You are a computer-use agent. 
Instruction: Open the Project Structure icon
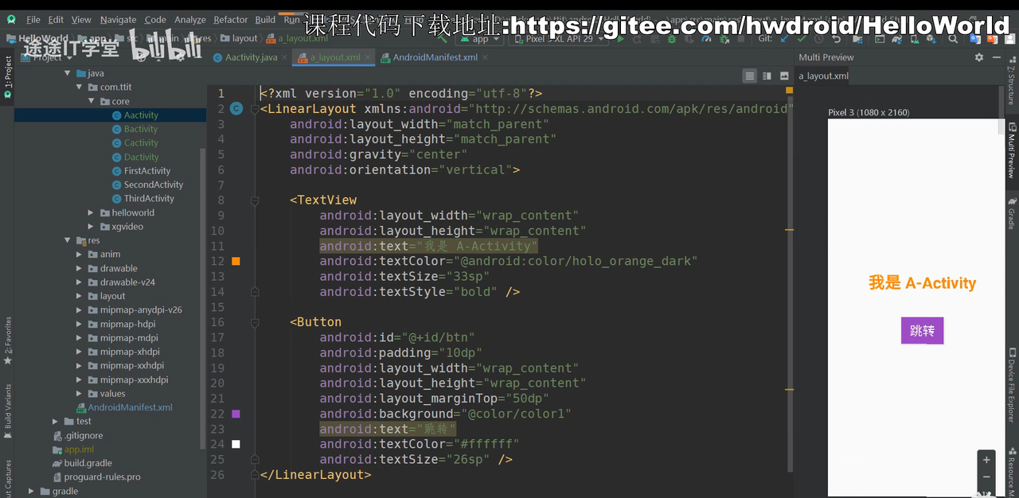click(x=857, y=38)
